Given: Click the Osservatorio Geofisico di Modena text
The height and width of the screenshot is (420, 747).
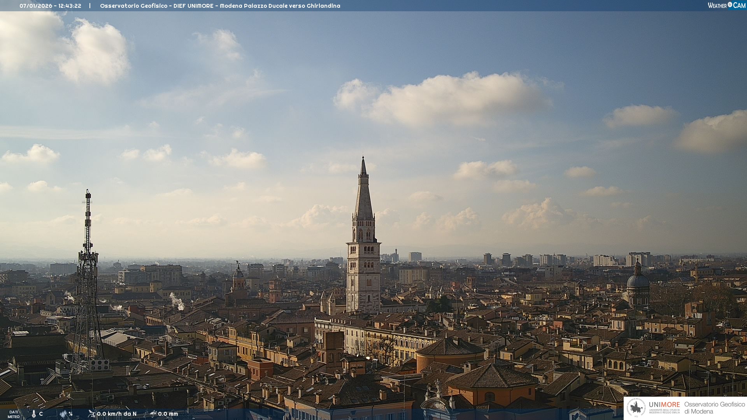Looking at the screenshot, I should click(714, 408).
